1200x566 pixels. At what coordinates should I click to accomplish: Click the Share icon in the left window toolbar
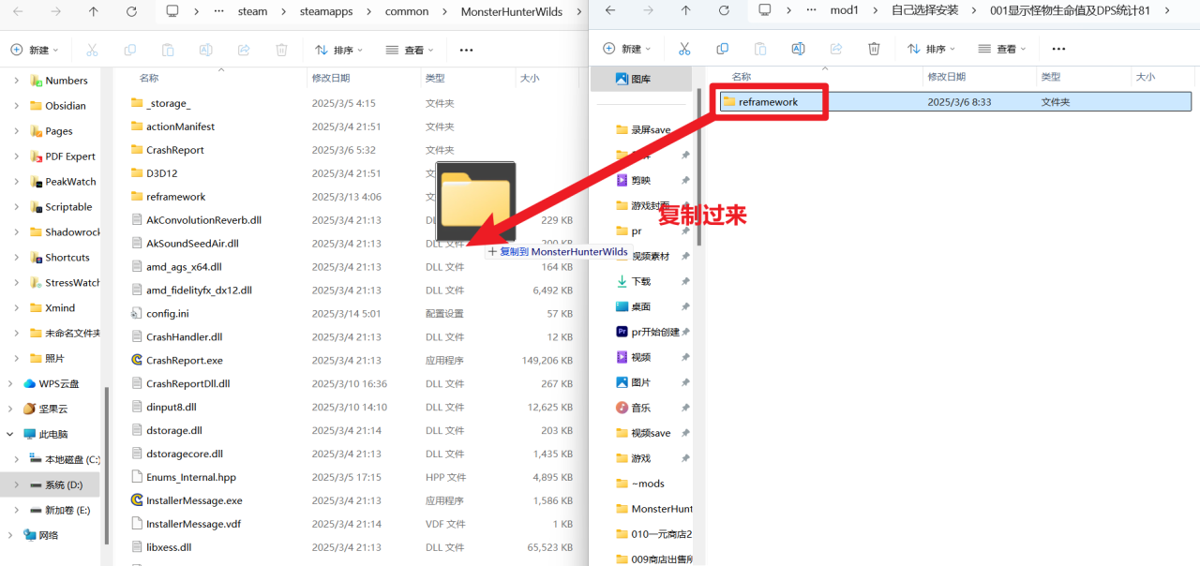point(244,49)
